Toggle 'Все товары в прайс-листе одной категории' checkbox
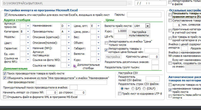Viewport: 201px width, 110px height. coord(170,38)
